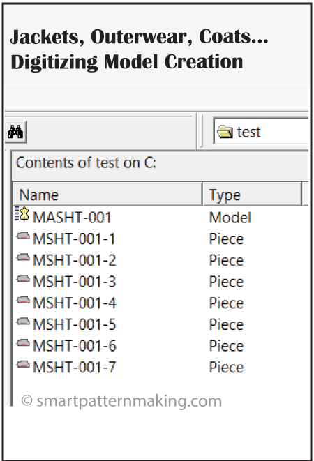Click the piece icon beside MSHT-001-6
This screenshot has height=461, width=314.
(x=23, y=343)
